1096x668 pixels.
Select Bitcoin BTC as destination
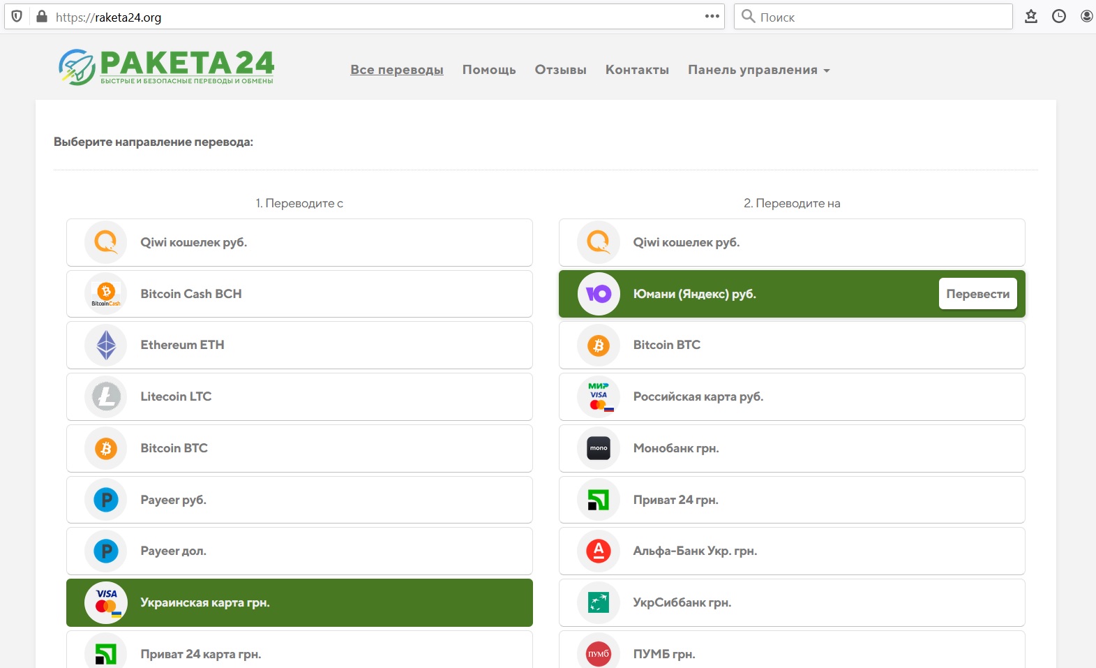pyautogui.click(x=792, y=345)
